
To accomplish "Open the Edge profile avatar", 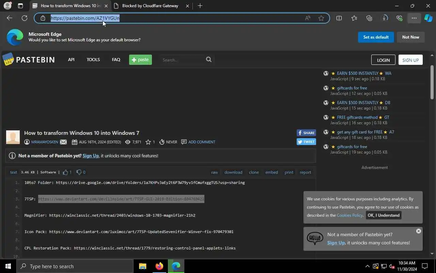I will click(7, 6).
